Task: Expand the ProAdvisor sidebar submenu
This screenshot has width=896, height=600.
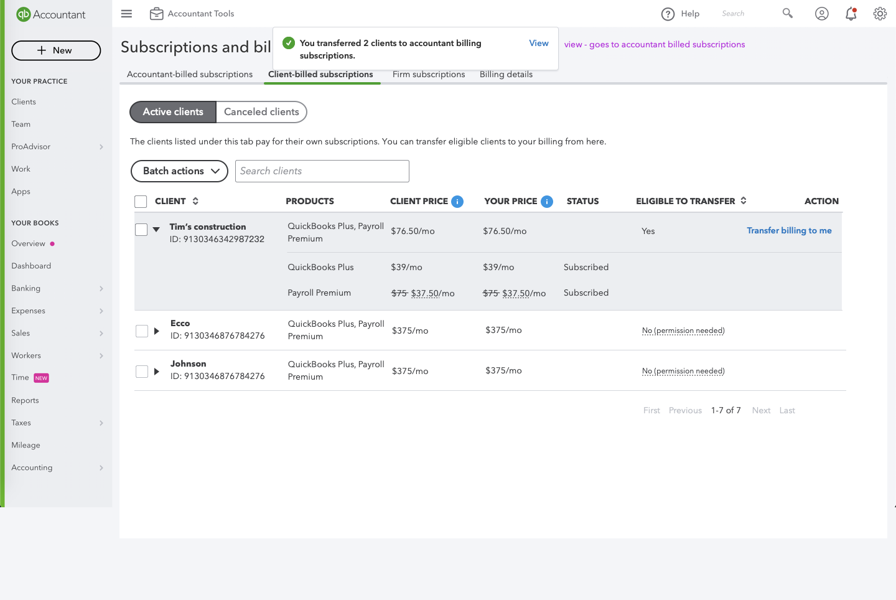Action: pos(101,147)
